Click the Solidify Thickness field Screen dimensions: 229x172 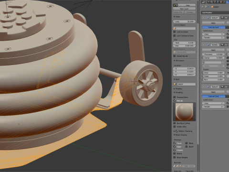tap(213, 54)
